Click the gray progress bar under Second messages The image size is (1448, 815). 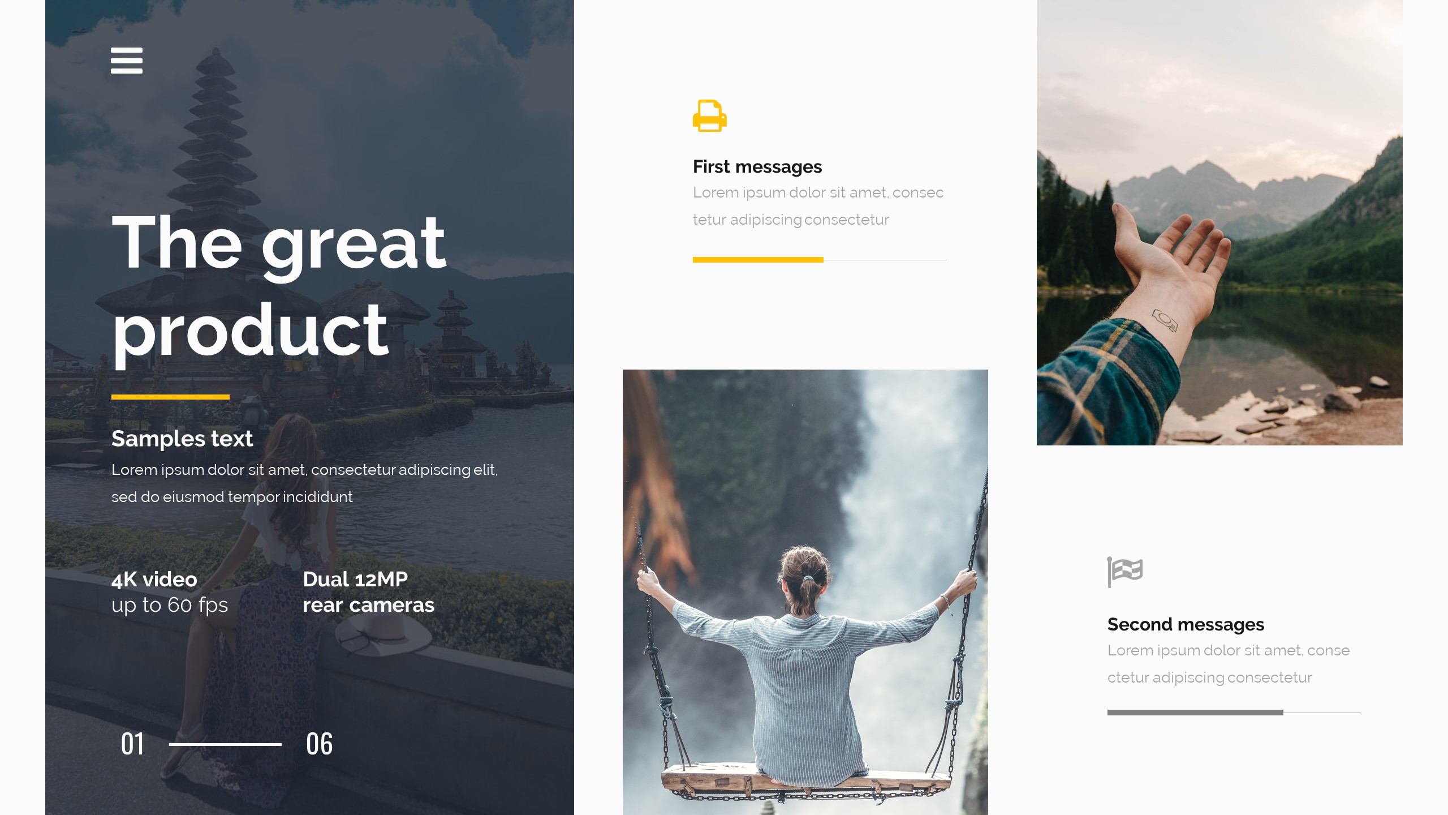tap(1195, 713)
